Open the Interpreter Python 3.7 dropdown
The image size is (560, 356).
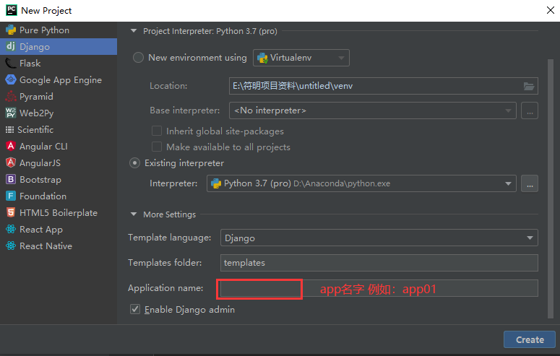(361, 183)
